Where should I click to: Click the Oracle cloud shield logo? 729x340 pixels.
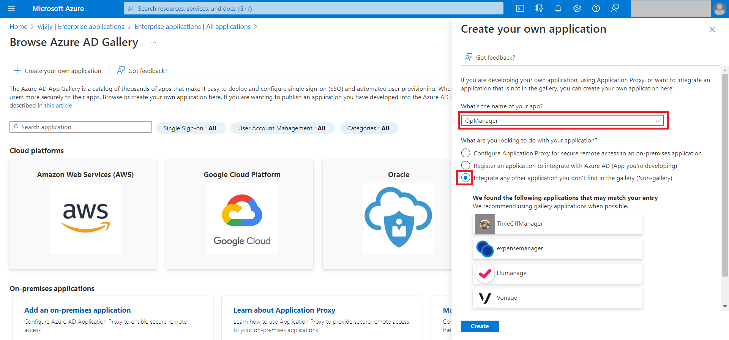[x=399, y=217]
